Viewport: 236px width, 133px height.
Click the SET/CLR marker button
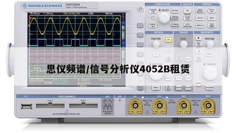198,45
